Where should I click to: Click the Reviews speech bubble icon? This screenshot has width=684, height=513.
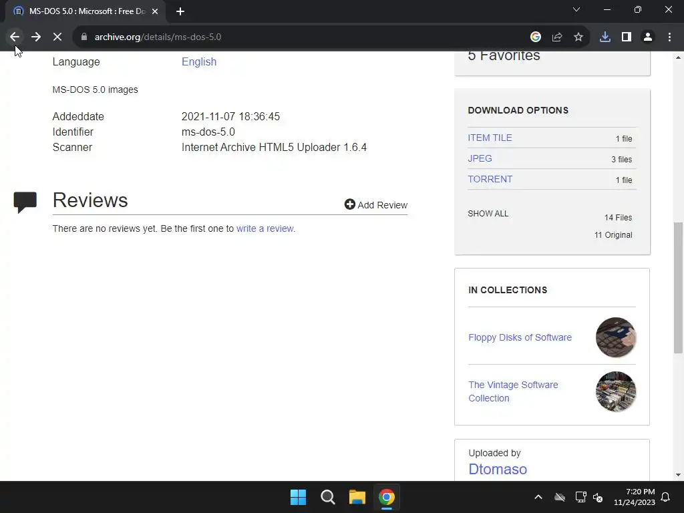pos(25,202)
